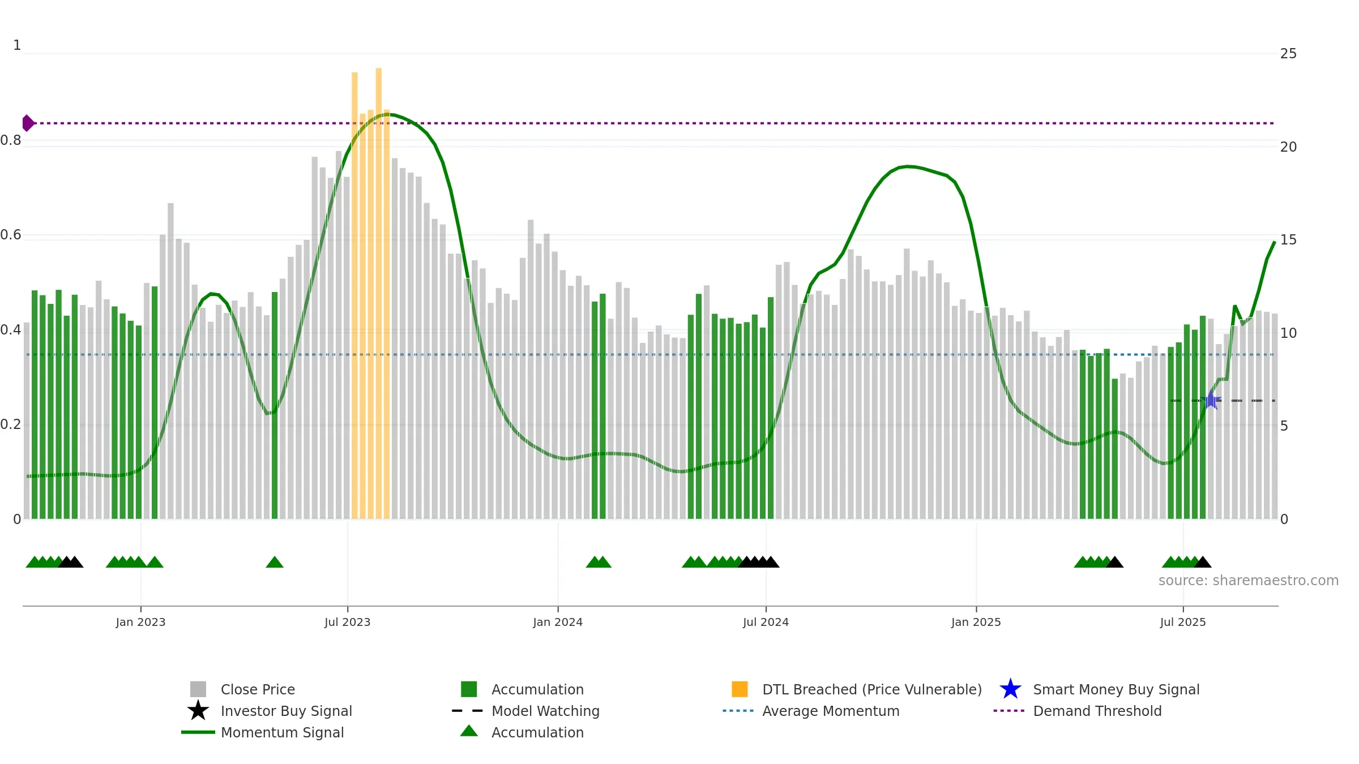Click the lone green accumulation triangle before Jul 2023
Image resolution: width=1359 pixels, height=764 pixels.
pyautogui.click(x=275, y=562)
